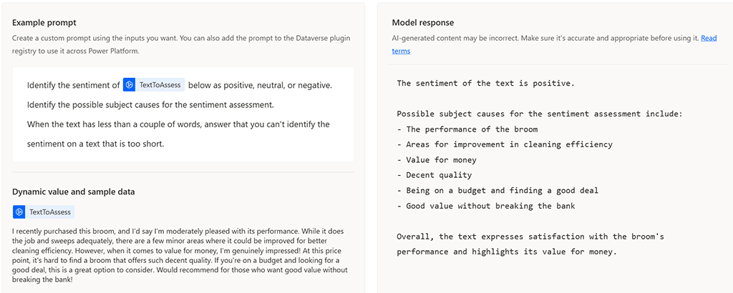Click the 'When the text has less than' prompt line

[178, 124]
